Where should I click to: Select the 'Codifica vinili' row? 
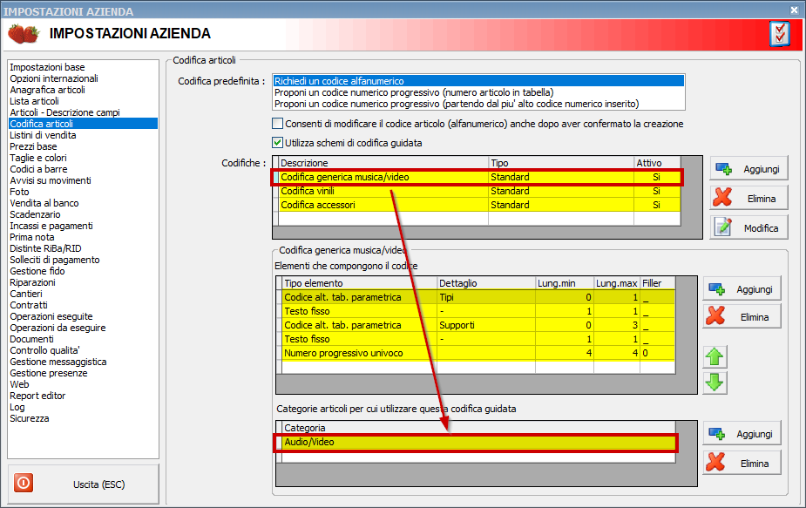point(349,193)
